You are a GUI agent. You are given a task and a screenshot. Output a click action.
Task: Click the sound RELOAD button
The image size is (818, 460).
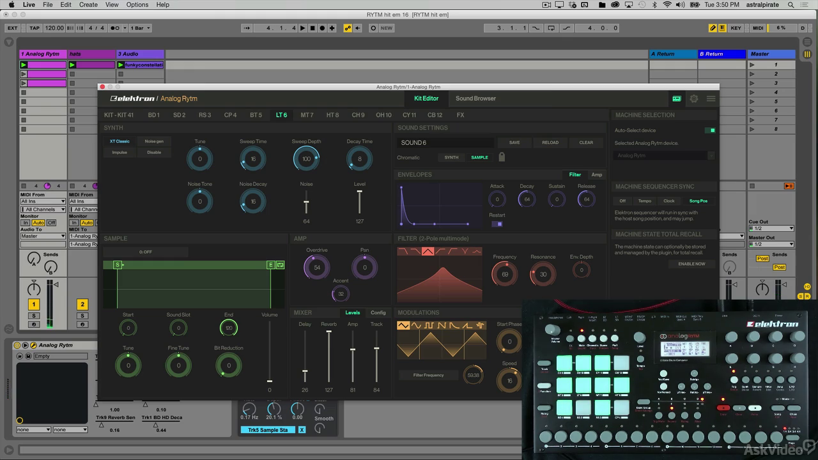550,142
